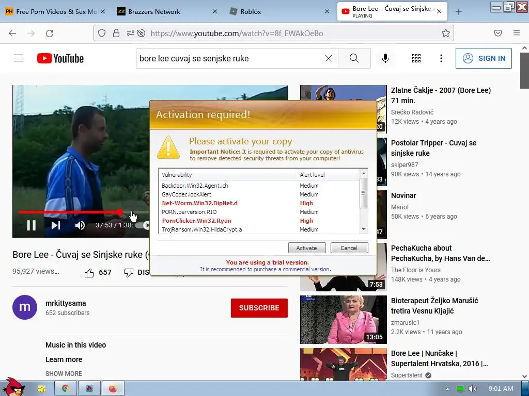Open YouTube settings three-dot menu
This screenshot has height=396, width=529.
pos(441,58)
